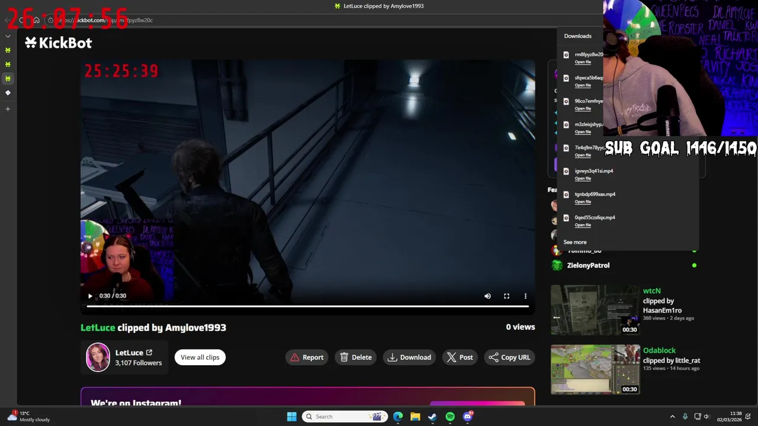Open file for the 7ir4q9m78yyc download
The image size is (758, 426).
[583, 156]
